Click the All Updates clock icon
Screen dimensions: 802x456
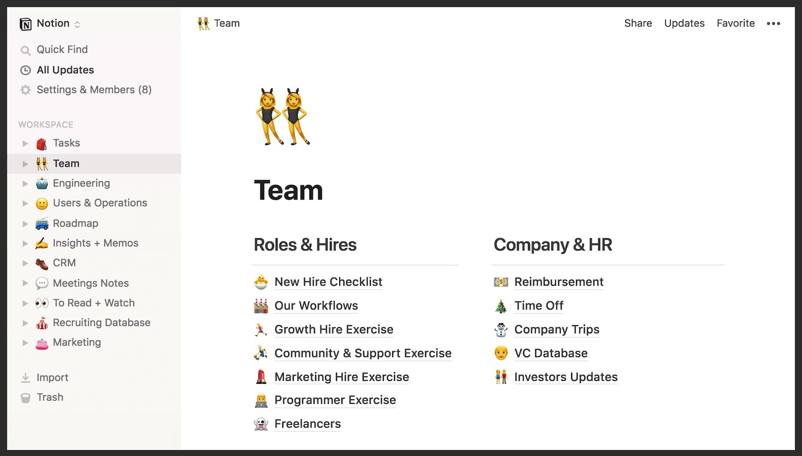(x=25, y=70)
